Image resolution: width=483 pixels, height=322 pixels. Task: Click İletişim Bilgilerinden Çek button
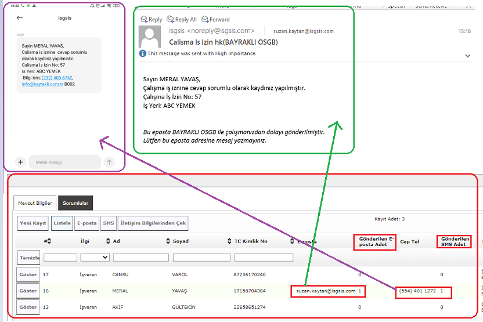[153, 223]
